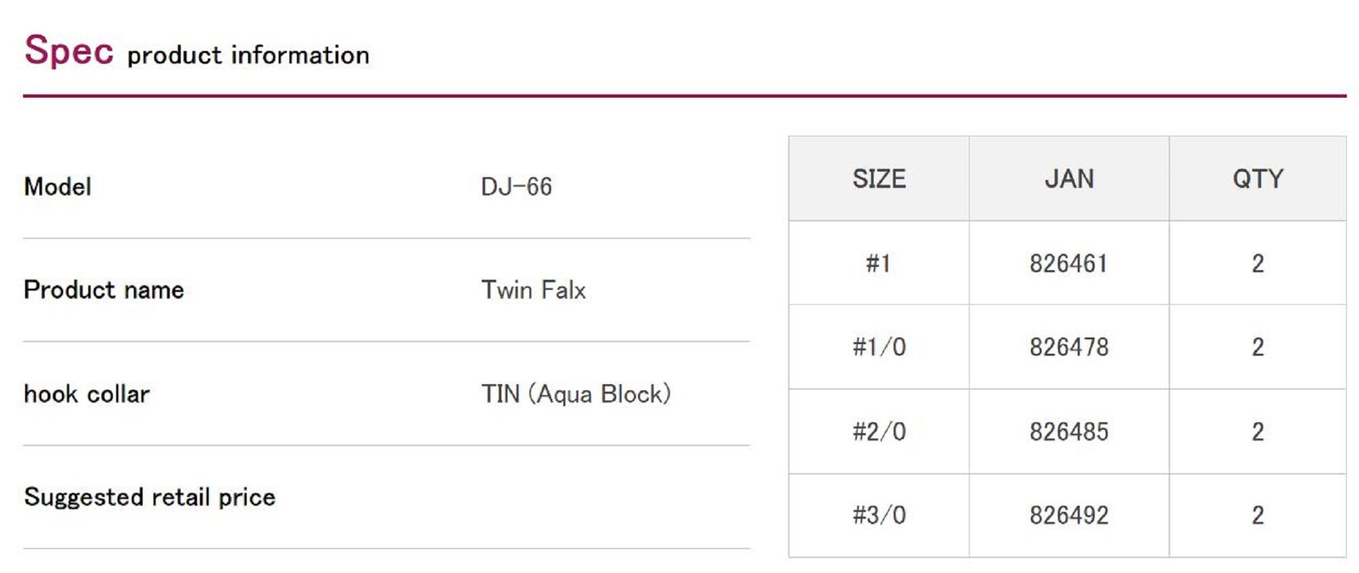This screenshot has height=573, width=1359.
Task: Click the TIN (Aqua Block) value
Action: pyautogui.click(x=576, y=394)
